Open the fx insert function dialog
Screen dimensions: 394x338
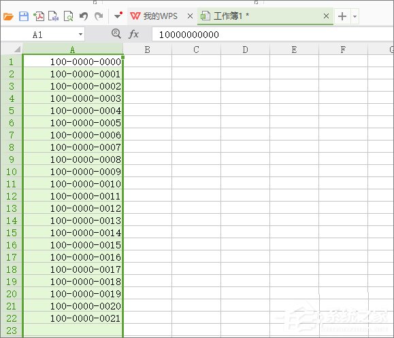(x=133, y=34)
